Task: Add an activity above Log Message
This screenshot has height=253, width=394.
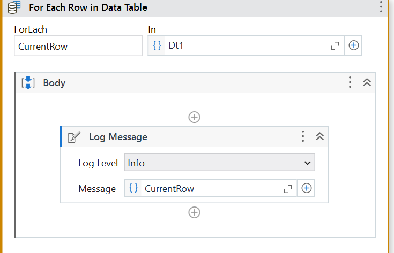Action: tap(194, 117)
